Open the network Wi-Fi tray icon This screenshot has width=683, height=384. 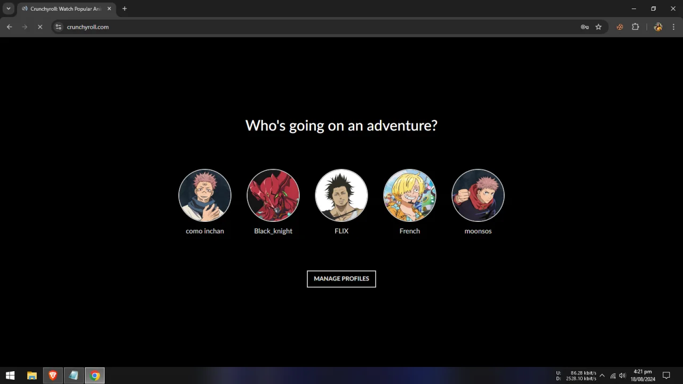click(x=613, y=375)
